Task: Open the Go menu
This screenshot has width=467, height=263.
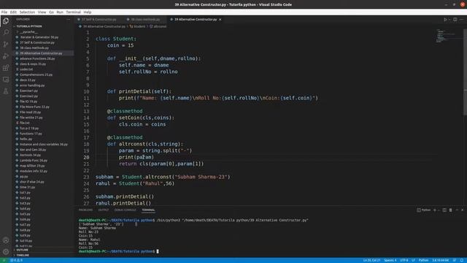Action: (51, 12)
